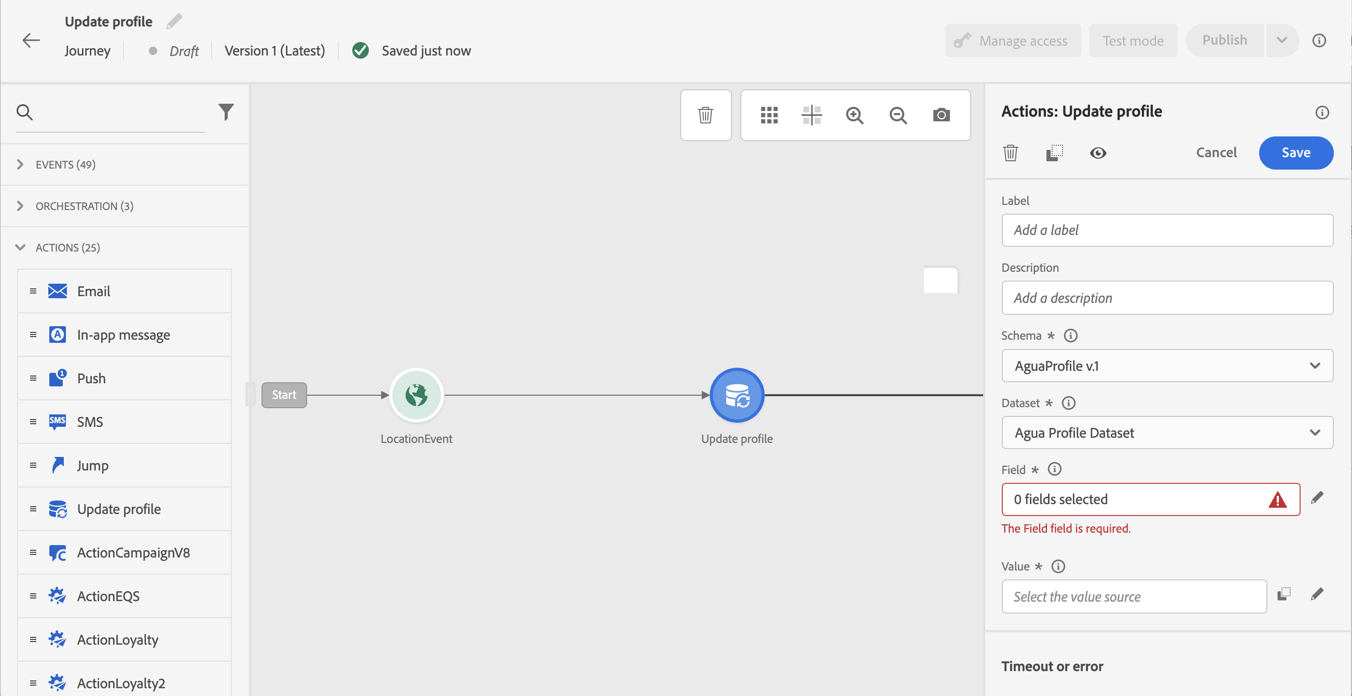Screen dimensions: 1352x696
Task: Click pencil icon next to journey title
Action: (x=174, y=21)
